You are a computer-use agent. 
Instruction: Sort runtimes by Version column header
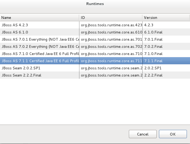pos(166,18)
